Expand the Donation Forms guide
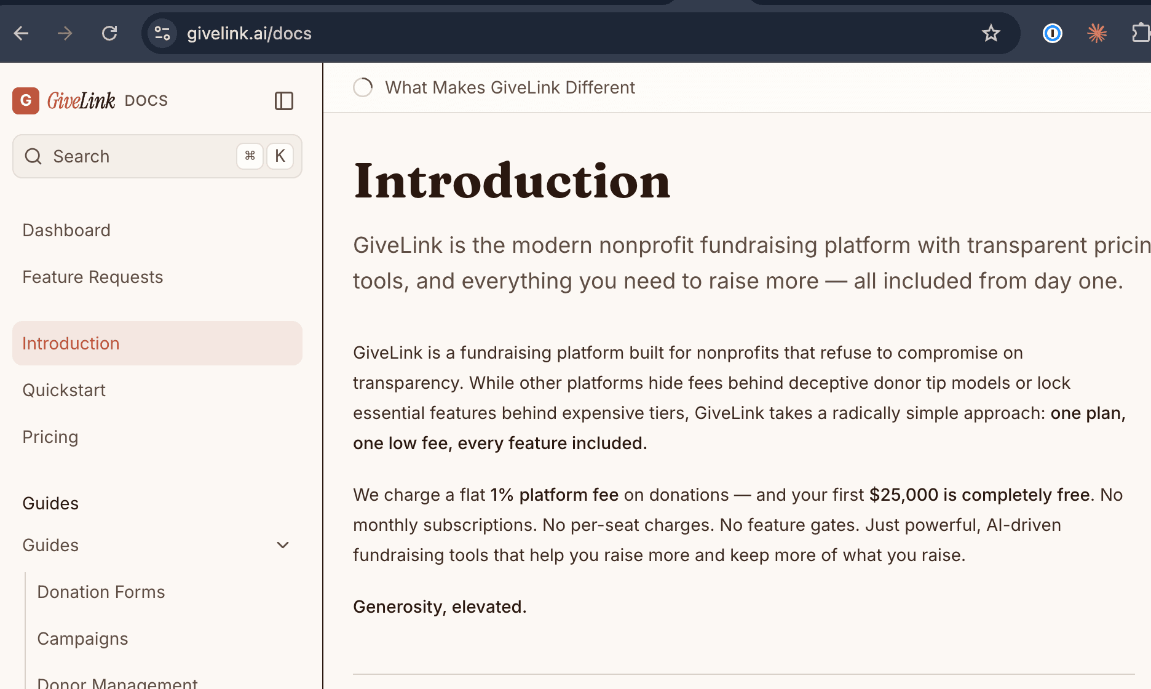The width and height of the screenshot is (1151, 689). (x=101, y=592)
